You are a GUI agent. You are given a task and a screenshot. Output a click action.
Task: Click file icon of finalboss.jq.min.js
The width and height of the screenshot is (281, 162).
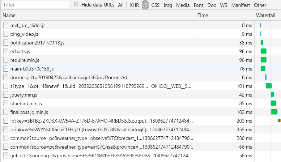tap(6, 112)
